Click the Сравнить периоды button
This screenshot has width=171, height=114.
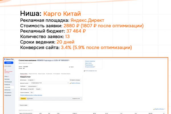point(75,80)
